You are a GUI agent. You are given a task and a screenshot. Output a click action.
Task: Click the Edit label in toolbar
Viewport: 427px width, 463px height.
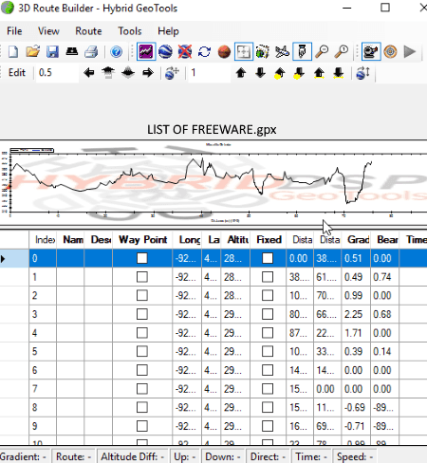(x=17, y=72)
